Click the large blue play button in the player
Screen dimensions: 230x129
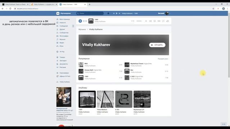point(80,21)
